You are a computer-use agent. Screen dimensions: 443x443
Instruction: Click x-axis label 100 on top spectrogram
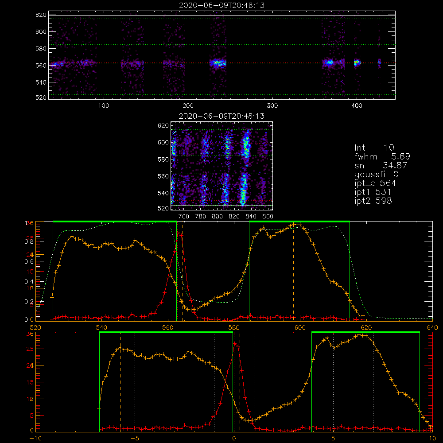point(104,106)
